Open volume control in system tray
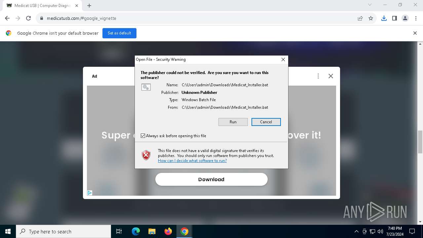Image resolution: width=423 pixels, height=238 pixels. [380, 231]
